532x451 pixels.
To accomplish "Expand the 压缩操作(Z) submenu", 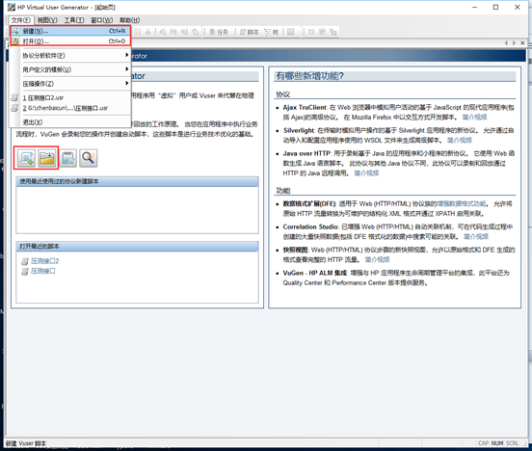I will click(x=70, y=84).
